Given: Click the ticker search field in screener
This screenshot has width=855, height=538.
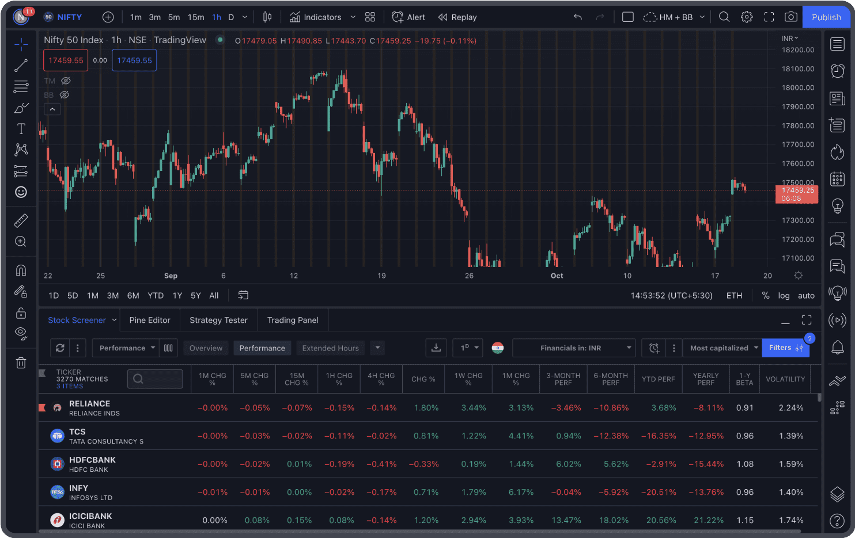Looking at the screenshot, I should tap(155, 379).
